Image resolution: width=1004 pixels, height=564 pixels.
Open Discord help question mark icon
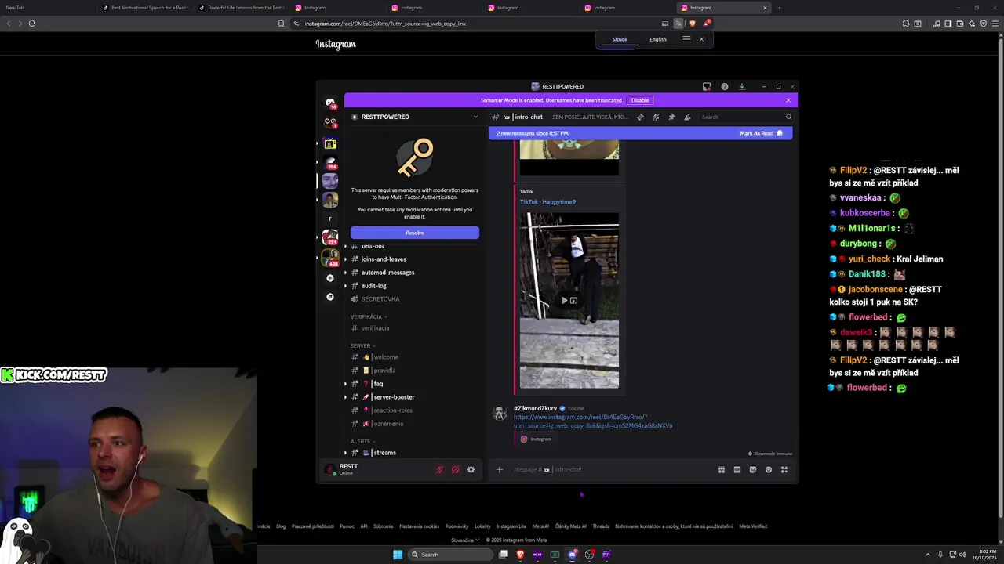(x=724, y=86)
